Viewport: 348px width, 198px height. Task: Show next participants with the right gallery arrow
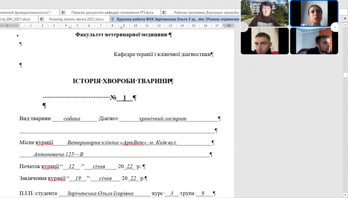click(335, 27)
